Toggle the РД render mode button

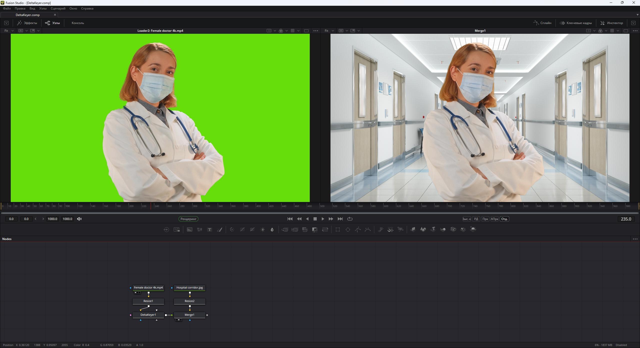point(476,219)
